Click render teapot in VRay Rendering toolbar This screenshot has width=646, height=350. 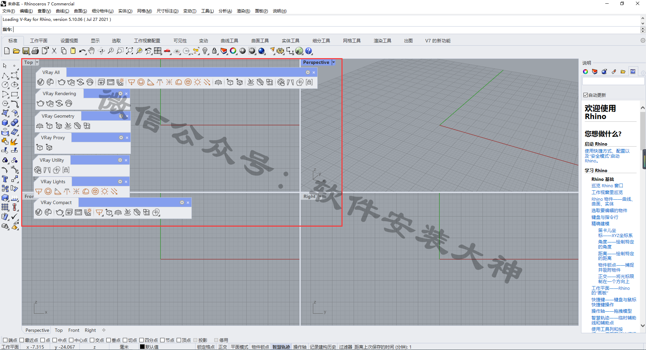40,104
